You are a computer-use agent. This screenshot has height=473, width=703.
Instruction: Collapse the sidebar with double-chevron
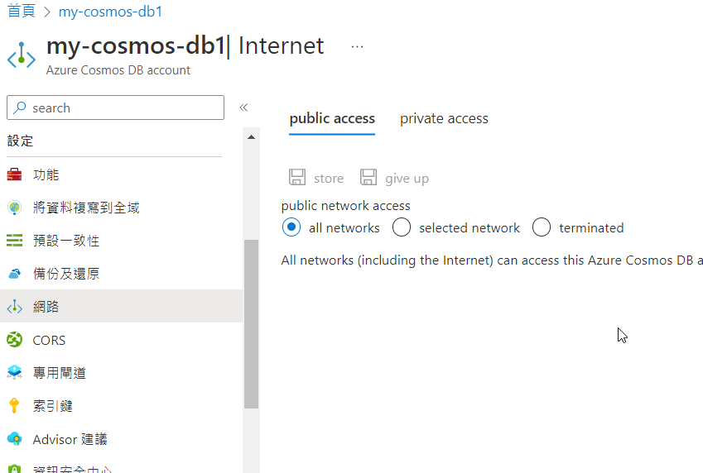click(243, 107)
